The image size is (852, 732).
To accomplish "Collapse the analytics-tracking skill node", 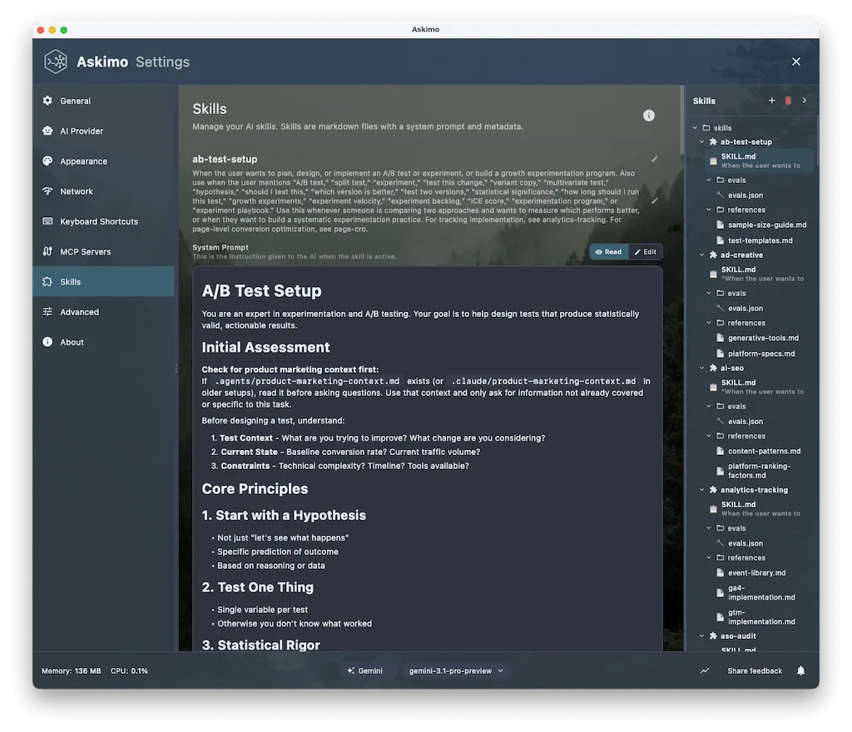I will (701, 490).
